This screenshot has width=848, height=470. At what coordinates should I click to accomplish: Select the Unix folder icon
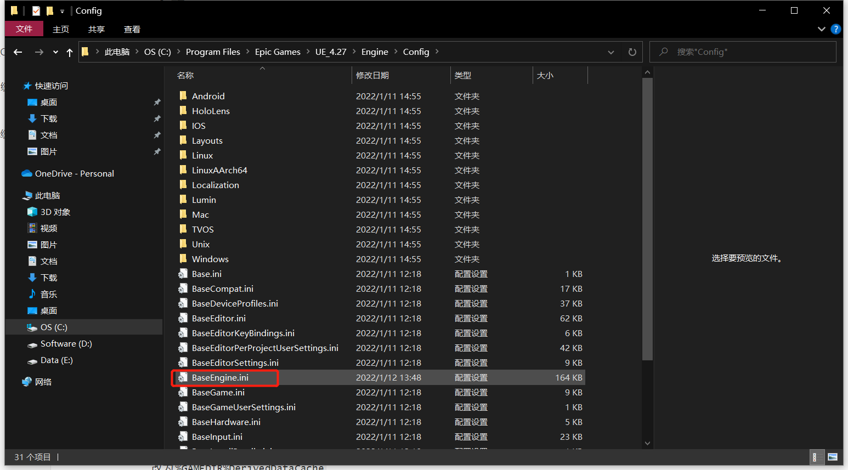tap(183, 244)
